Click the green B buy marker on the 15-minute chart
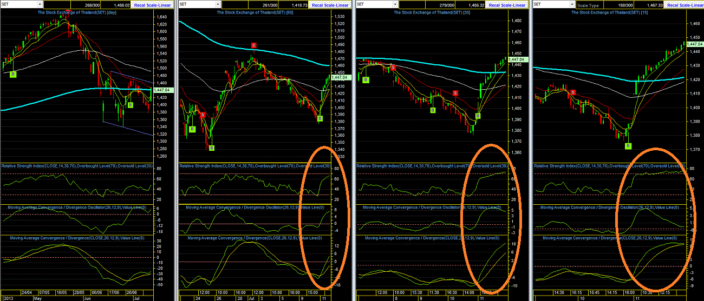This screenshot has height=301, width=704. (628, 145)
